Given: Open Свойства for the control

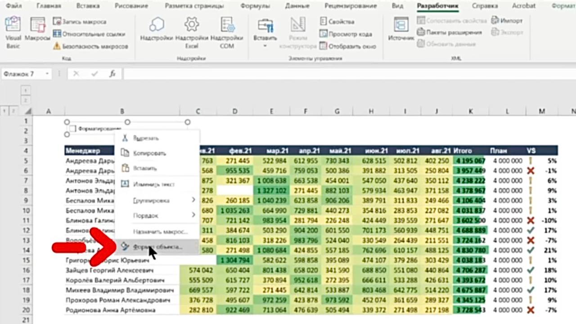Looking at the screenshot, I should pyautogui.click(x=337, y=21).
